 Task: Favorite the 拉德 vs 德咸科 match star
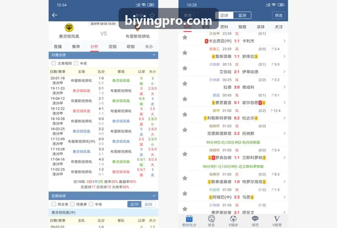[x=185, y=84]
